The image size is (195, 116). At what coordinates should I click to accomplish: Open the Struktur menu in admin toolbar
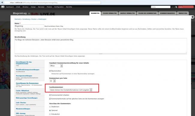tap(25, 7)
